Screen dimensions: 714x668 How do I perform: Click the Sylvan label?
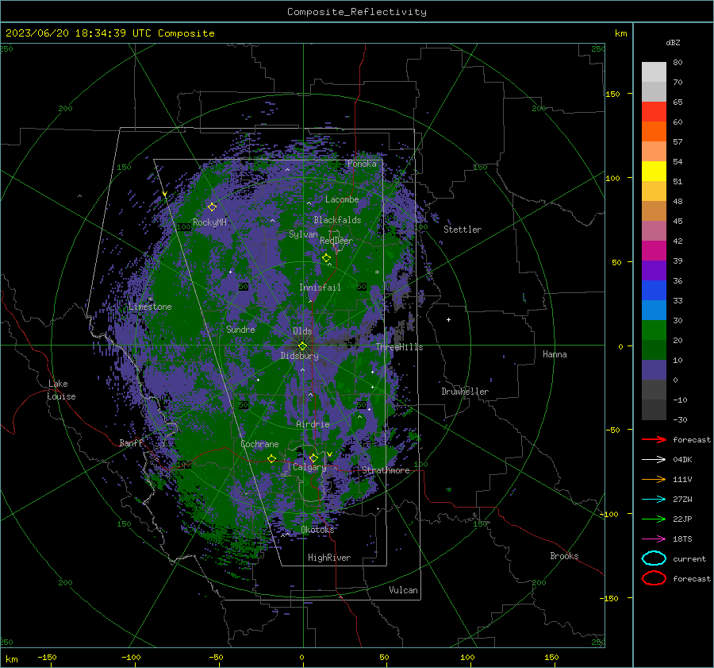click(x=303, y=234)
